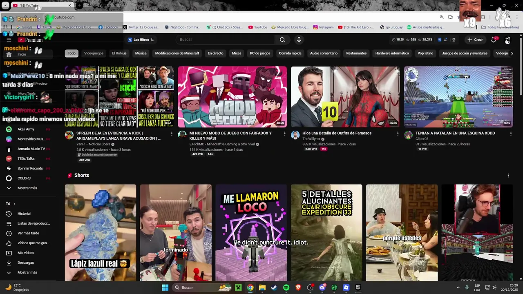
Task: Open the TEDx Talks channel subscription
Action: [28, 158]
